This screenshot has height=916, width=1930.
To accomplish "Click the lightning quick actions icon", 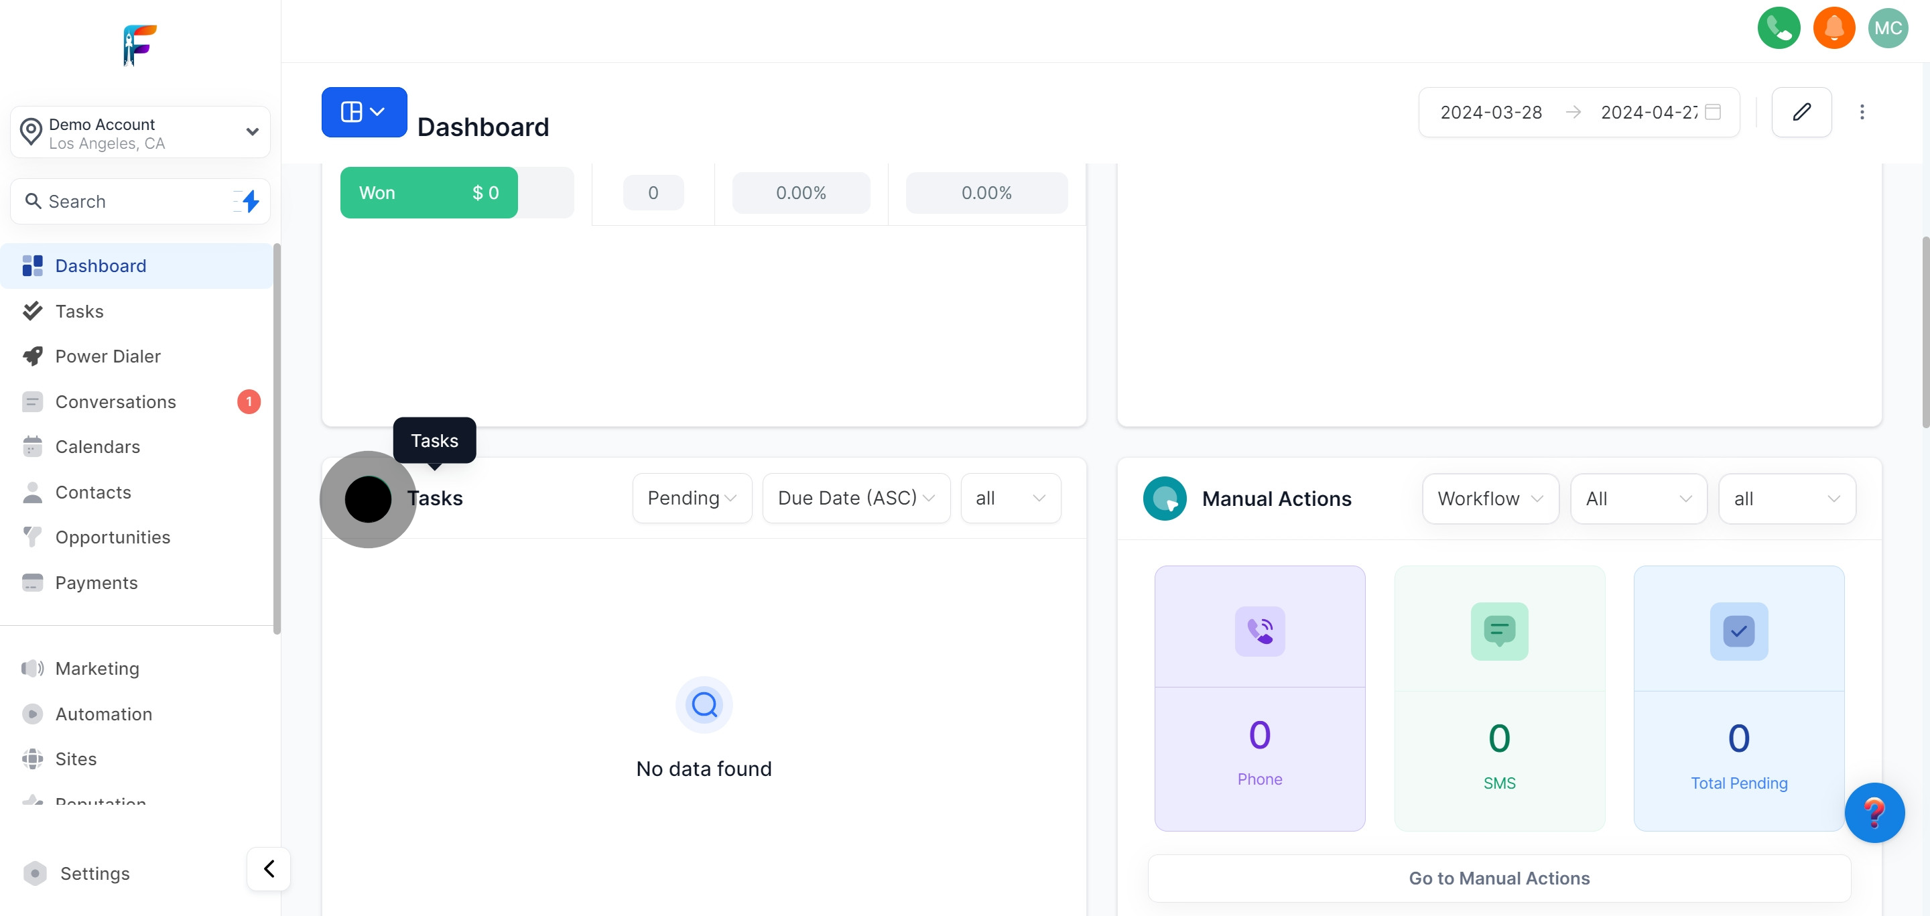I will [250, 202].
